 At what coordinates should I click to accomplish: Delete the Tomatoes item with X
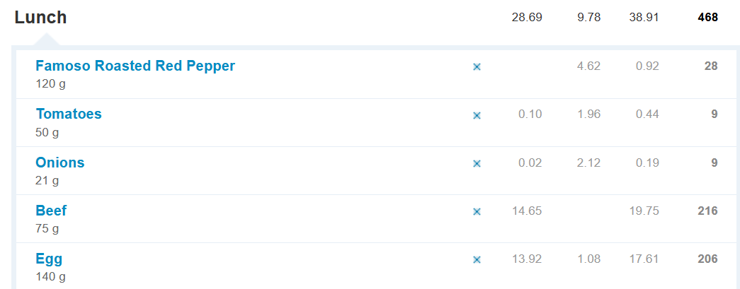coord(477,115)
